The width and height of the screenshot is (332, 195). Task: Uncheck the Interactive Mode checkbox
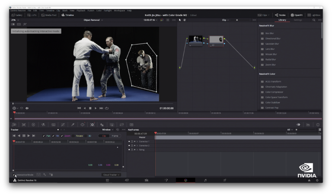click(14, 175)
